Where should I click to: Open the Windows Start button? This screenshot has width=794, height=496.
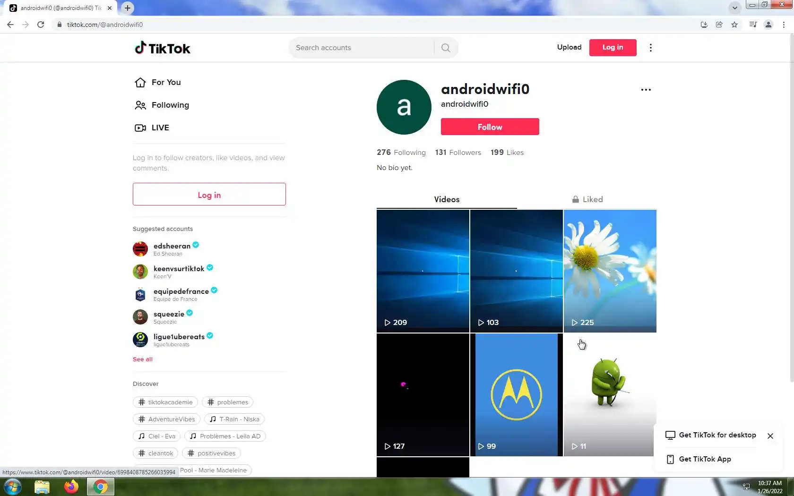coord(13,487)
